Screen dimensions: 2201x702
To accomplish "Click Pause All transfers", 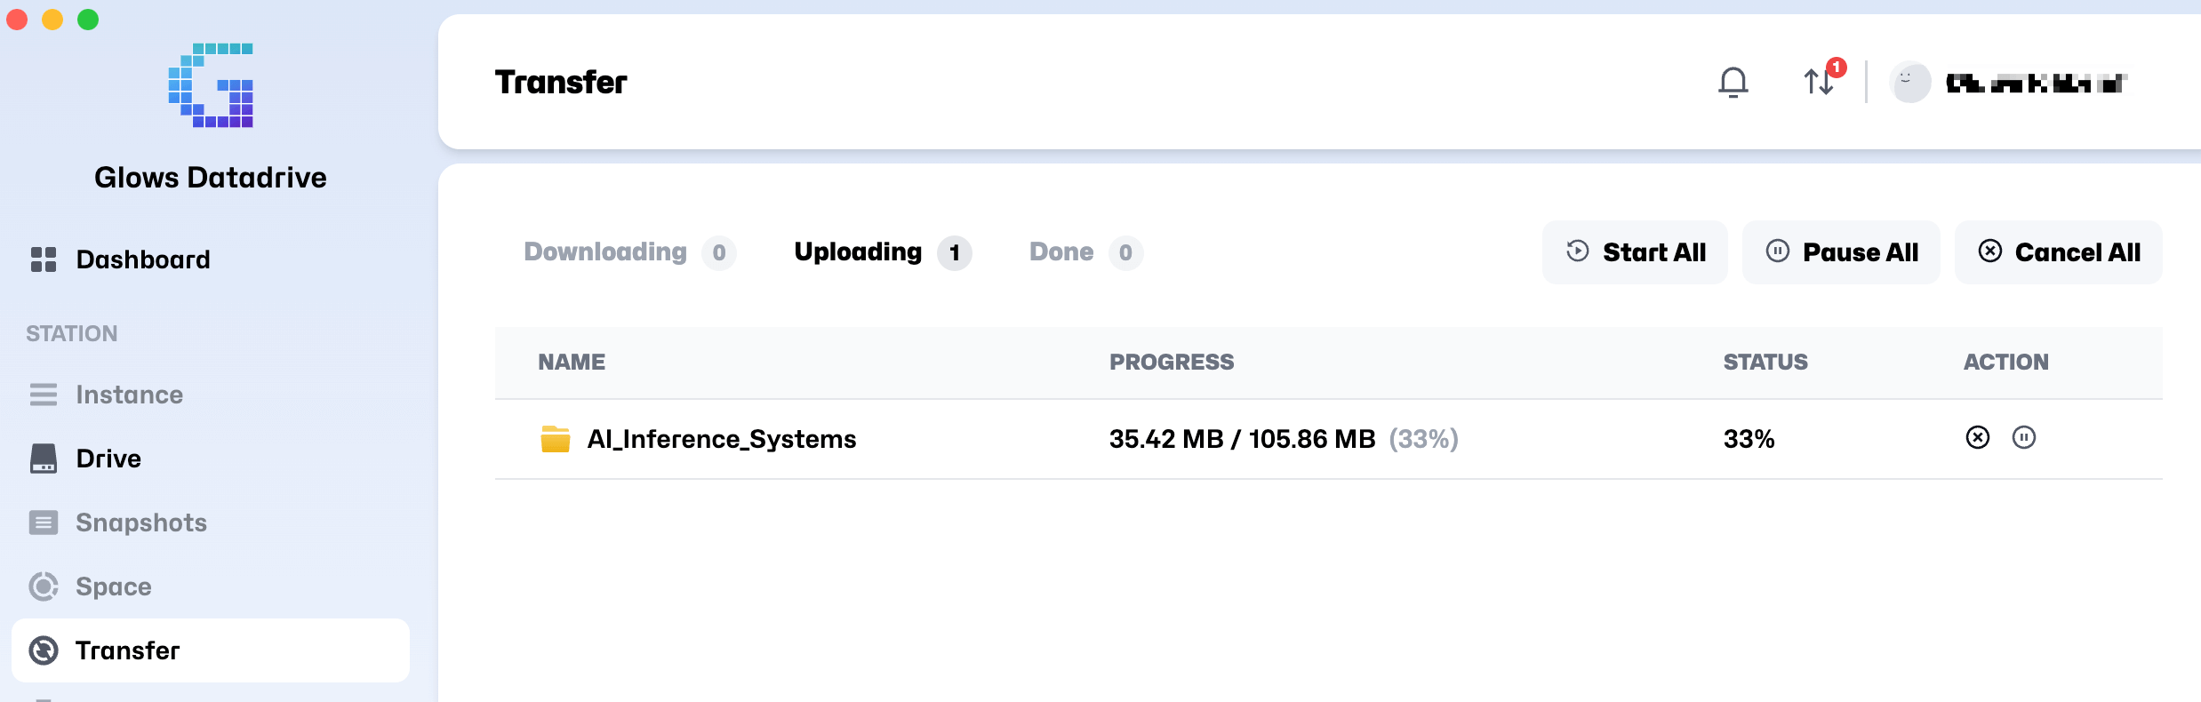I will [x=1841, y=252].
